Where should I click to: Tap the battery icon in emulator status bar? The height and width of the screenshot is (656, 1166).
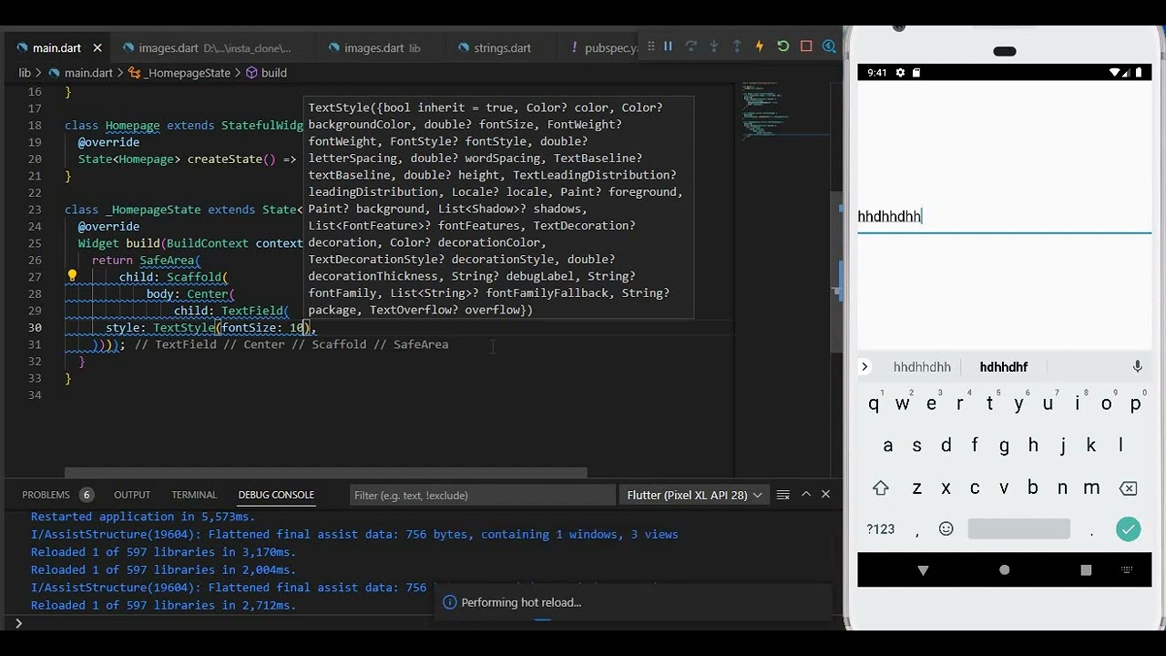click(1139, 73)
